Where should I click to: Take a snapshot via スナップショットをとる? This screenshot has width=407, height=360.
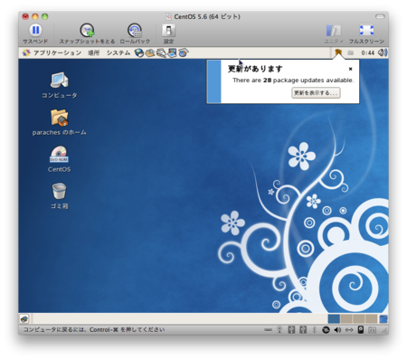coord(87,33)
